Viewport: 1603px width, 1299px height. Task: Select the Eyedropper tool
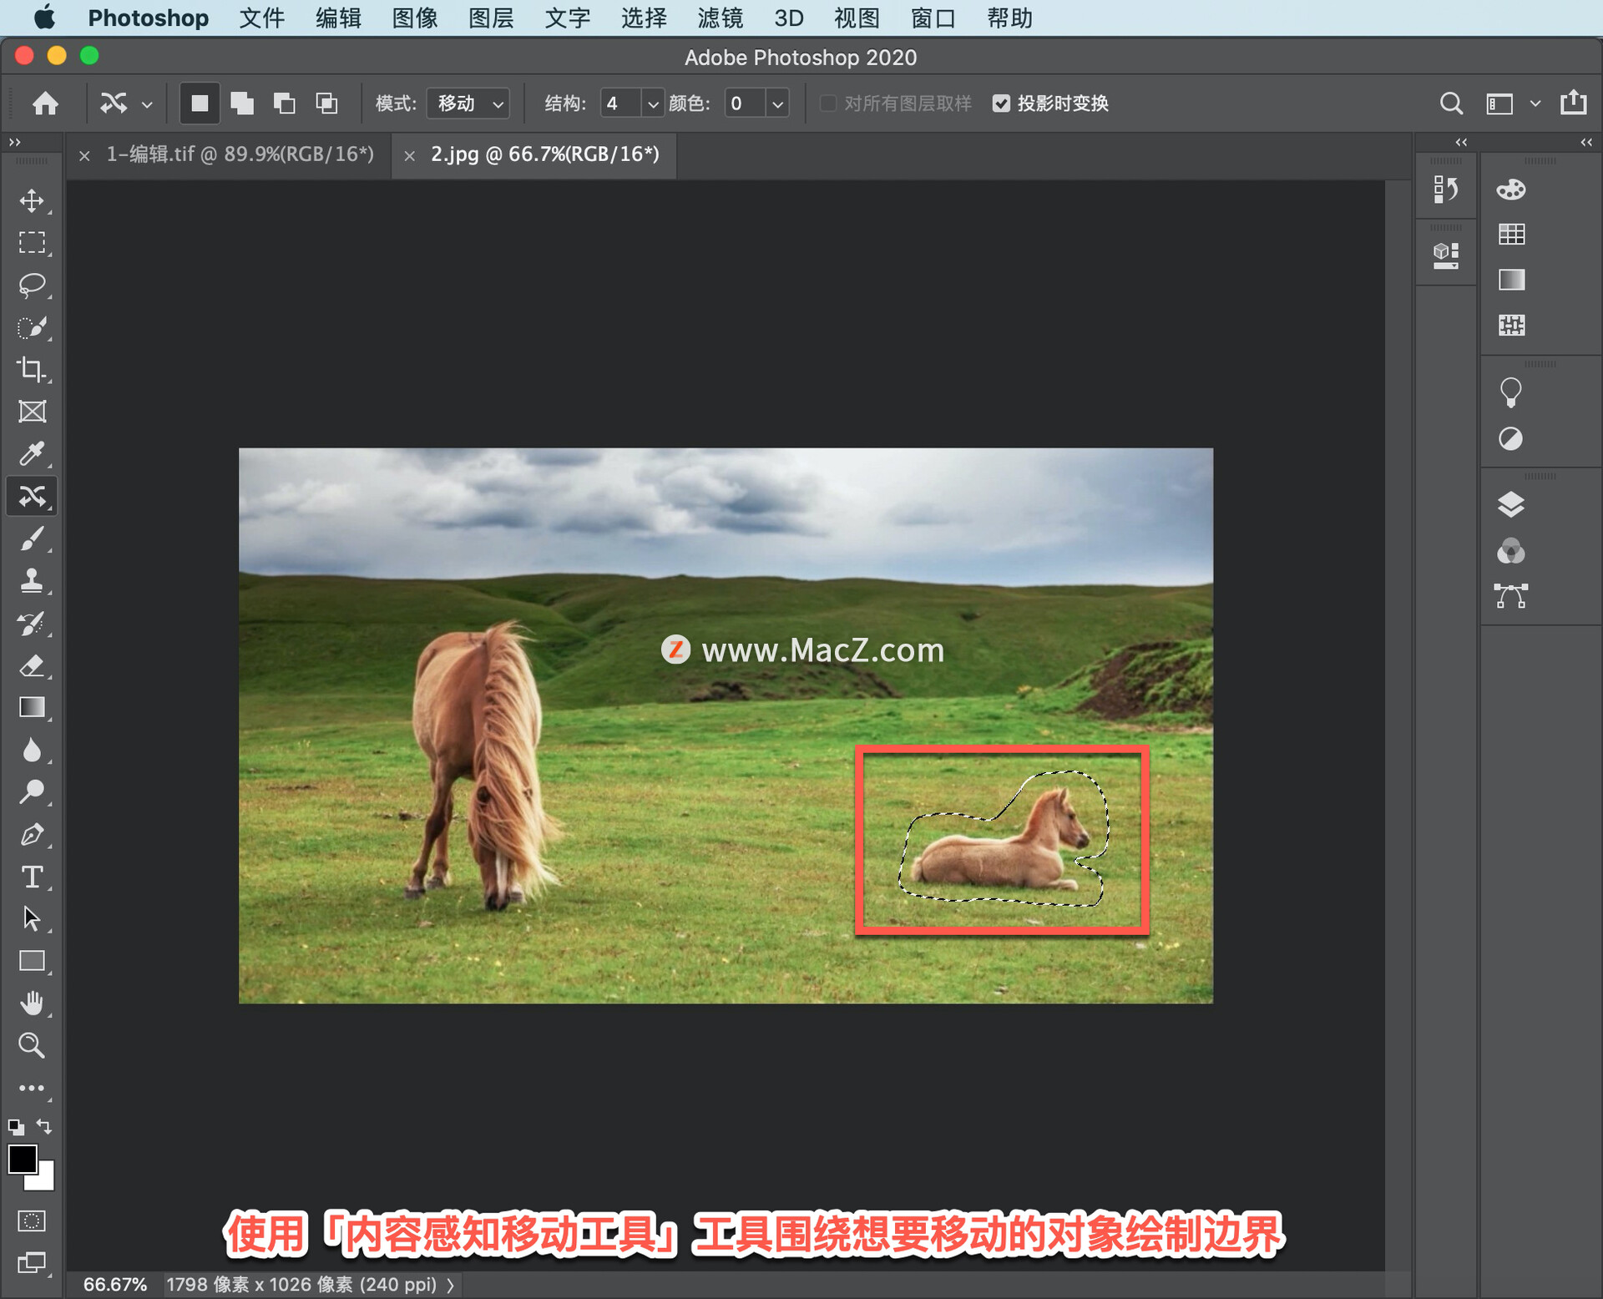click(x=33, y=453)
